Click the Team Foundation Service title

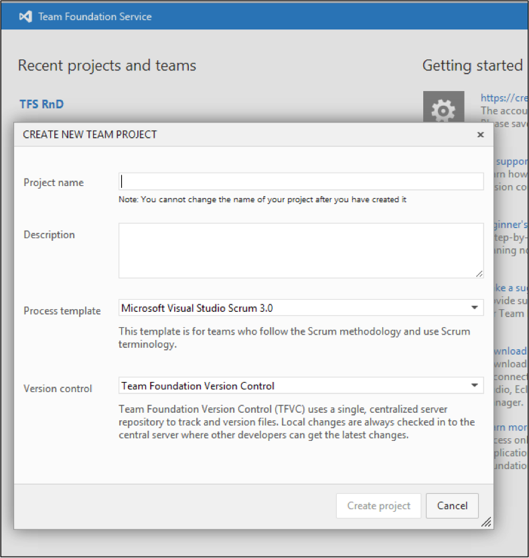click(x=95, y=17)
